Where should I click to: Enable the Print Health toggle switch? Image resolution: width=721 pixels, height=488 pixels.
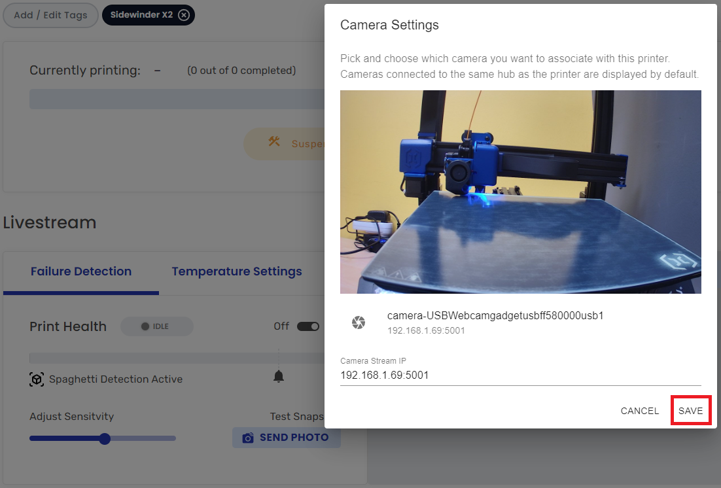[308, 326]
